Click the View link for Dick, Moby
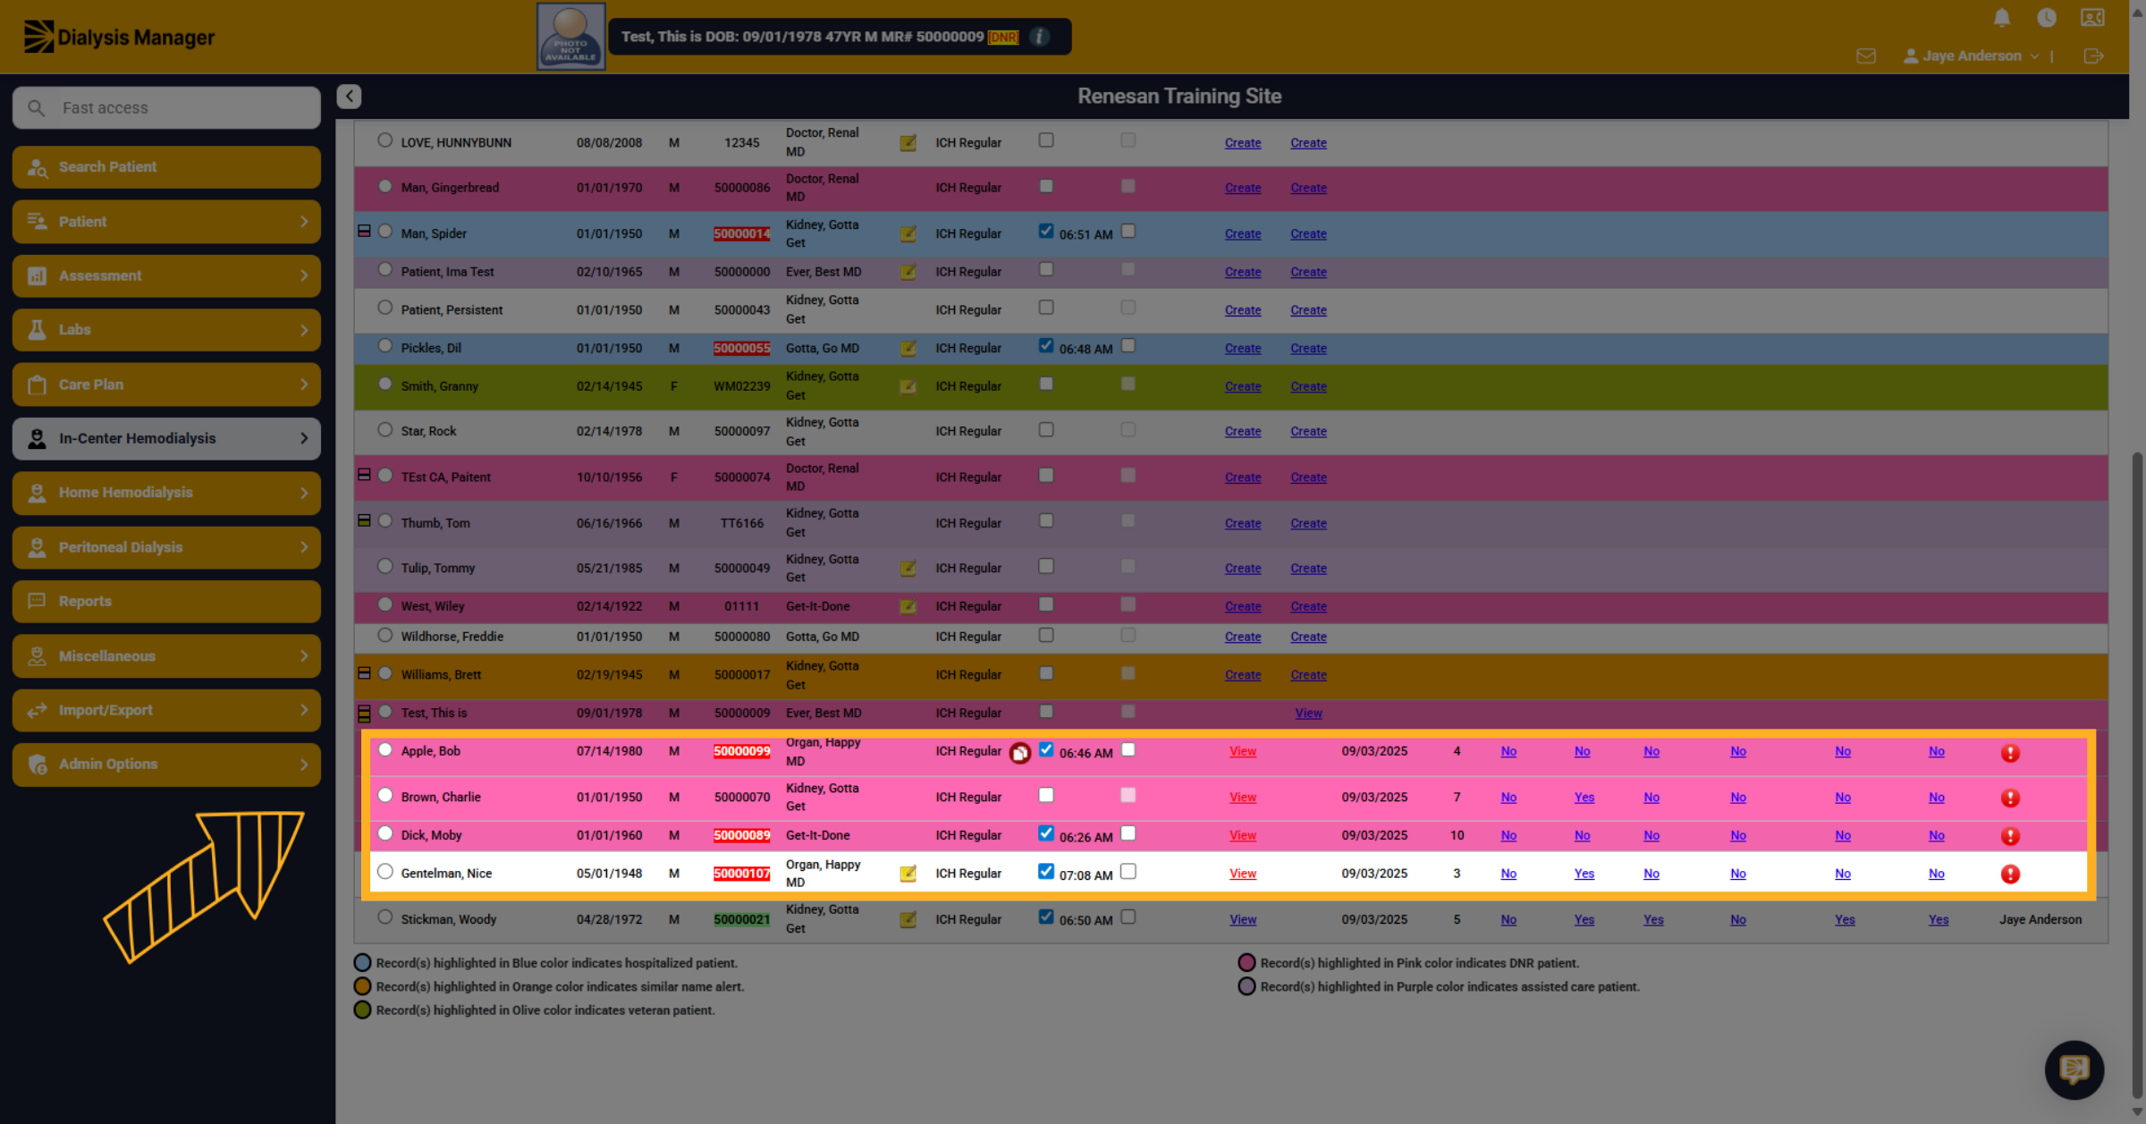2146x1124 pixels. click(1243, 835)
